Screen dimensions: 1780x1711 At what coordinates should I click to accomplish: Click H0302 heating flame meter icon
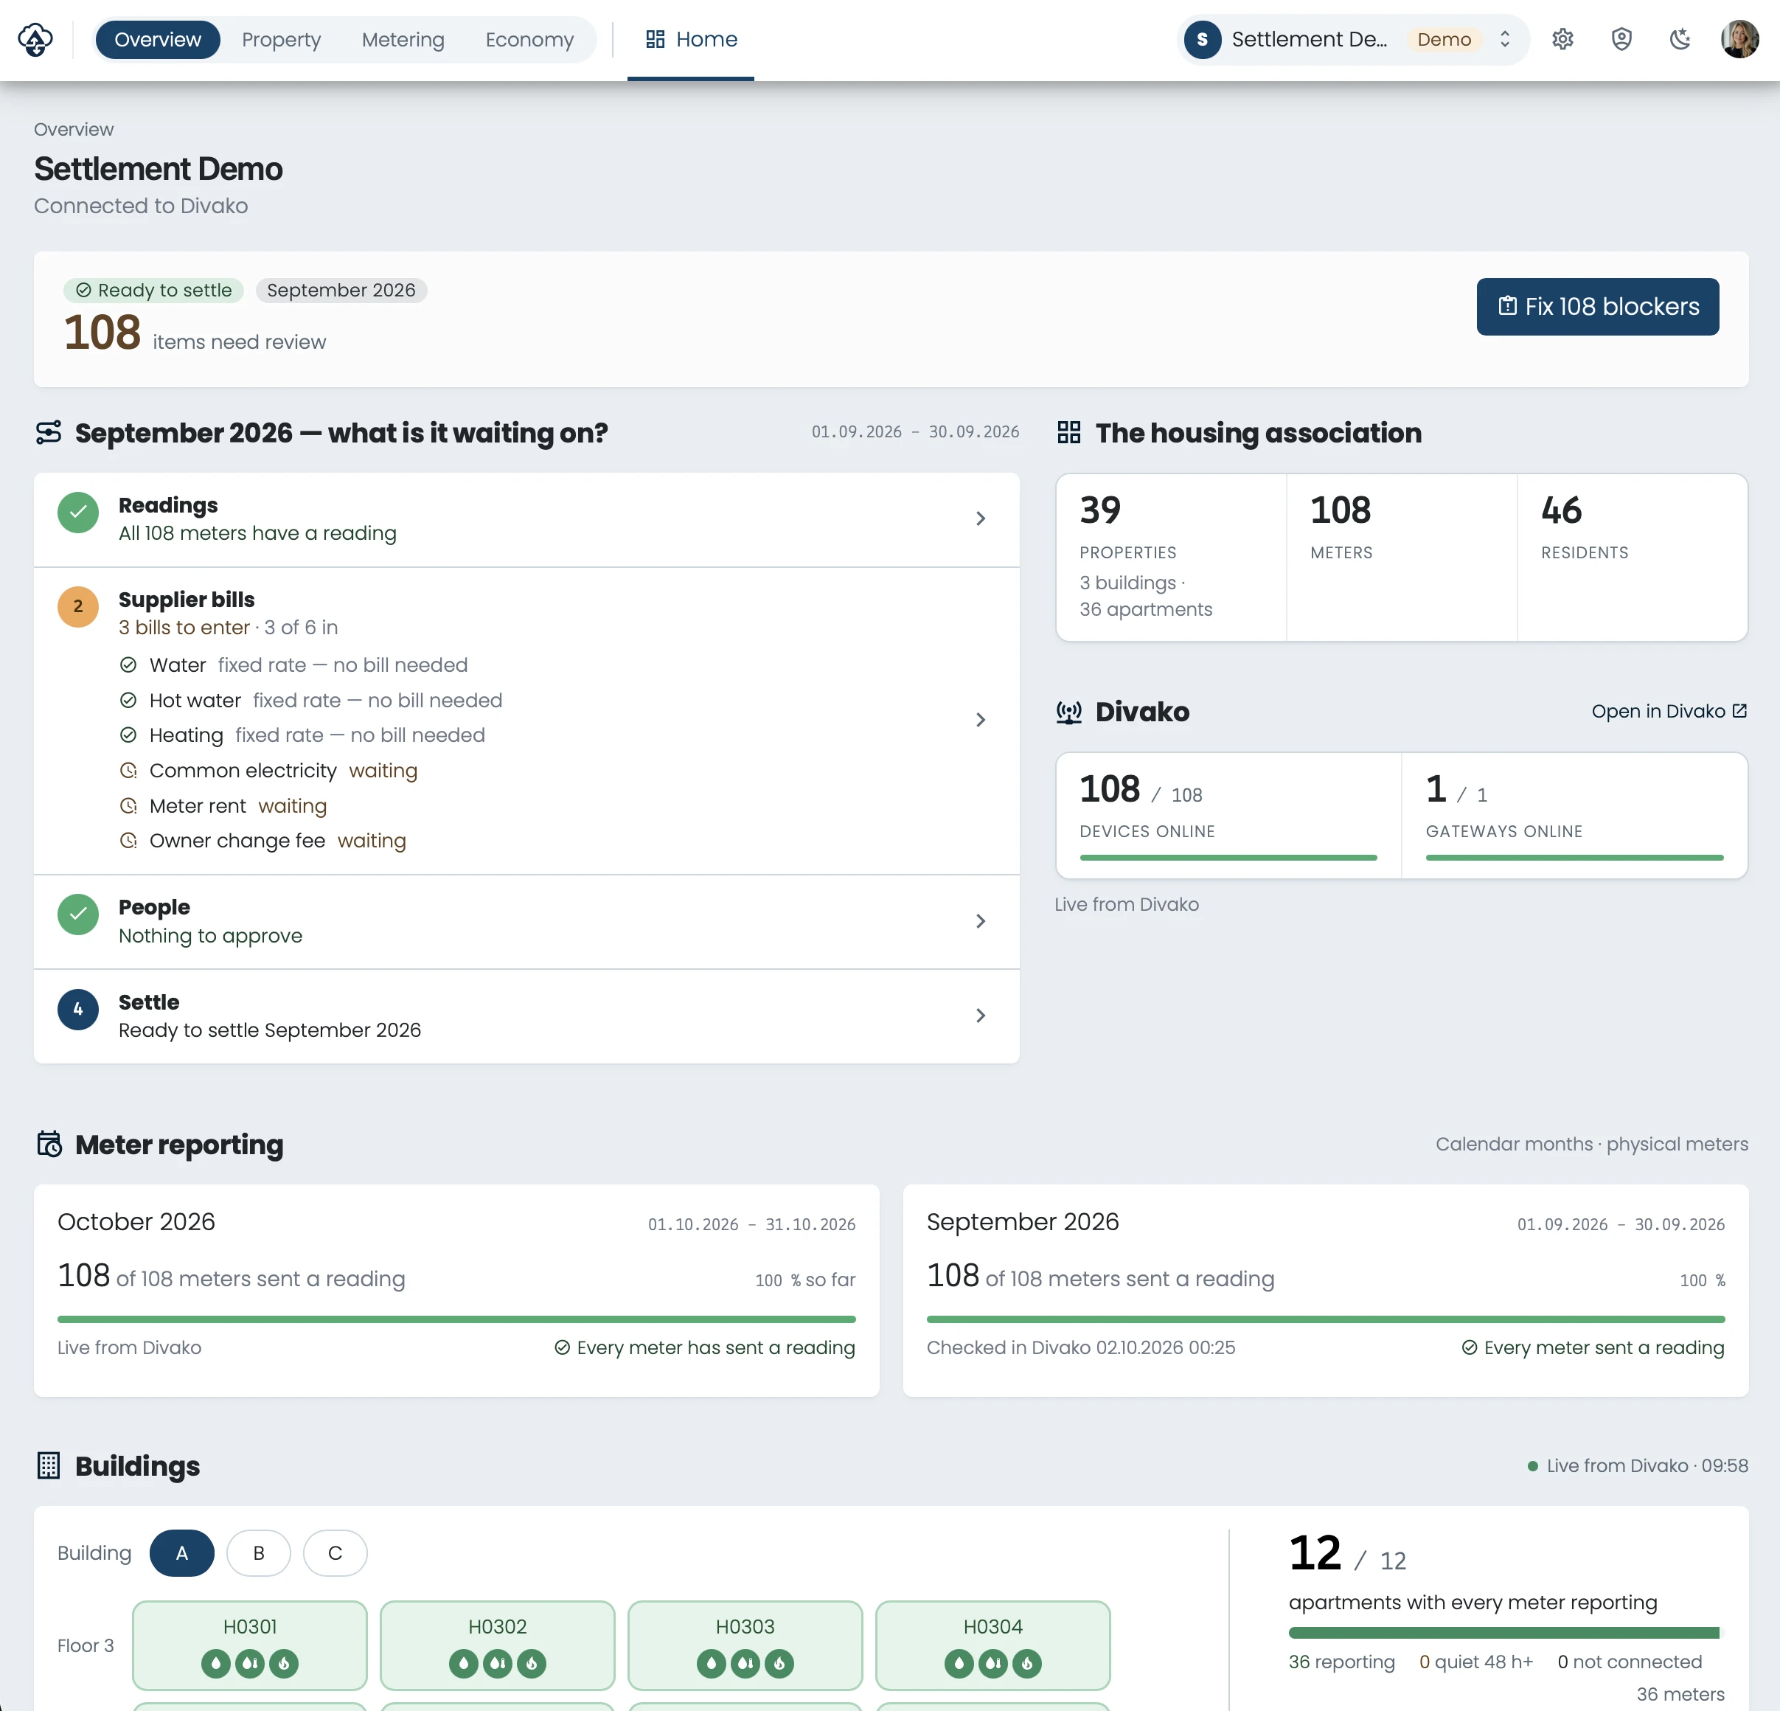[532, 1664]
